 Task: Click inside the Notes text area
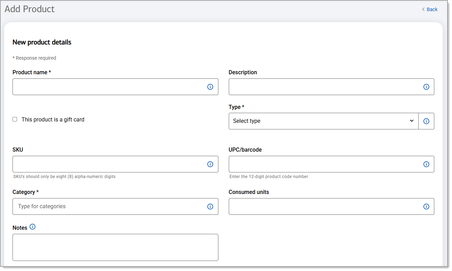(115, 247)
